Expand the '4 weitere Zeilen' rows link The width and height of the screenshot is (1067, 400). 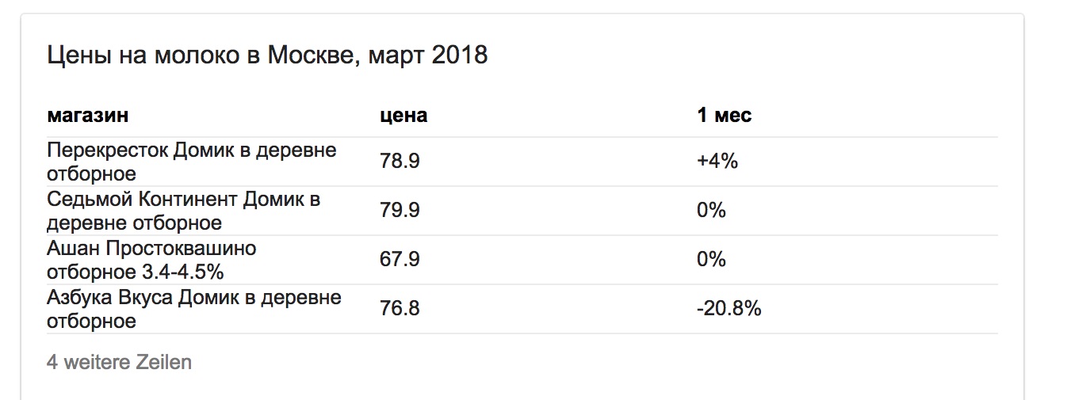coord(120,363)
